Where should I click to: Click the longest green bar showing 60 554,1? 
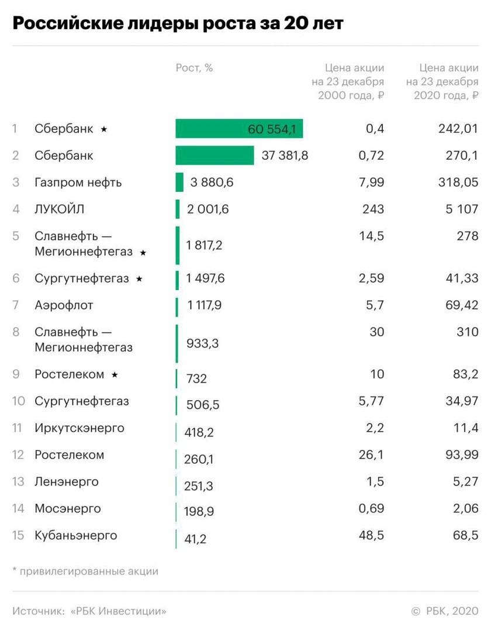(239, 129)
